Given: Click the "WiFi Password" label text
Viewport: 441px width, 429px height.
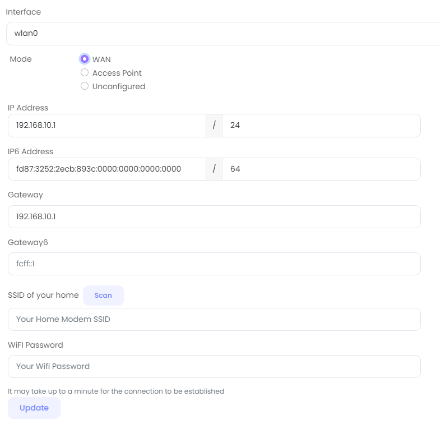Looking at the screenshot, I should (x=35, y=345).
